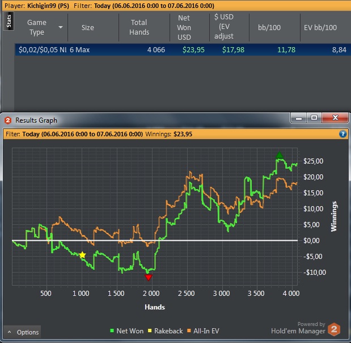Click the $25,00 y-axis tick label
Viewport: 351px width, 343px height.
(x=313, y=161)
